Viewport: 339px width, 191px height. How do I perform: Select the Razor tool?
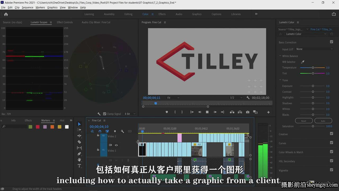(79, 142)
